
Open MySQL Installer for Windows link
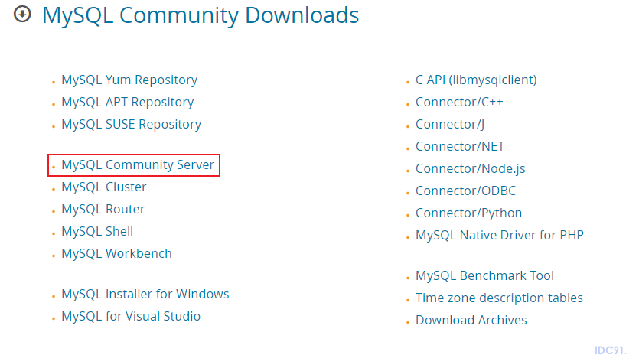point(145,295)
